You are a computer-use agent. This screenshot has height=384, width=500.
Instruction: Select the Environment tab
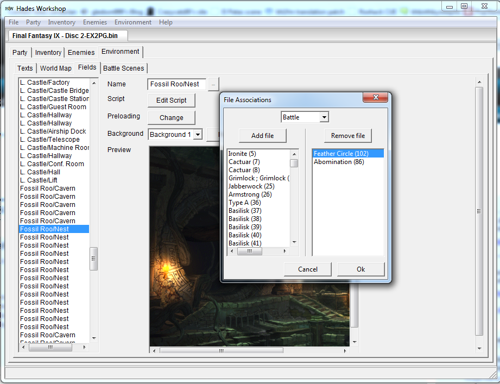pyautogui.click(x=120, y=52)
